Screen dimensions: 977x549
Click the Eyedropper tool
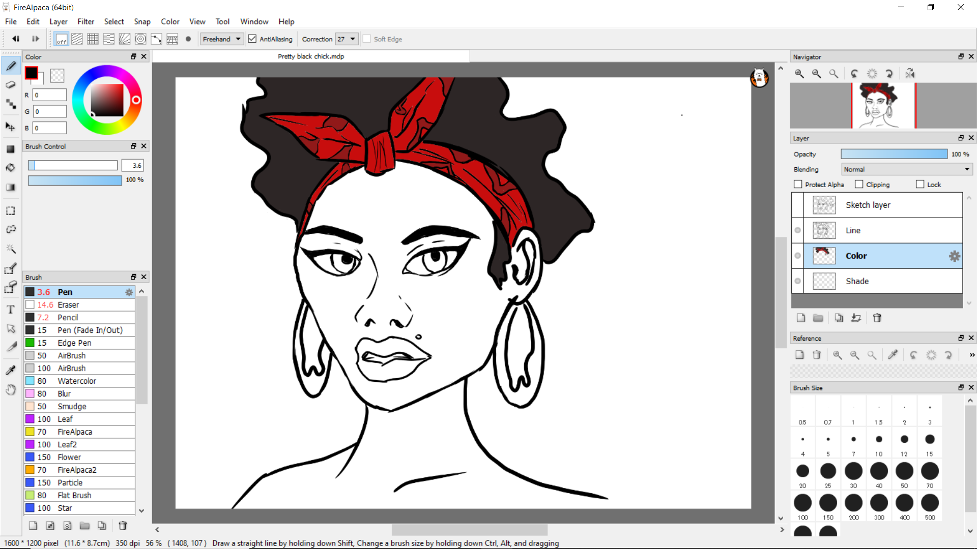10,370
